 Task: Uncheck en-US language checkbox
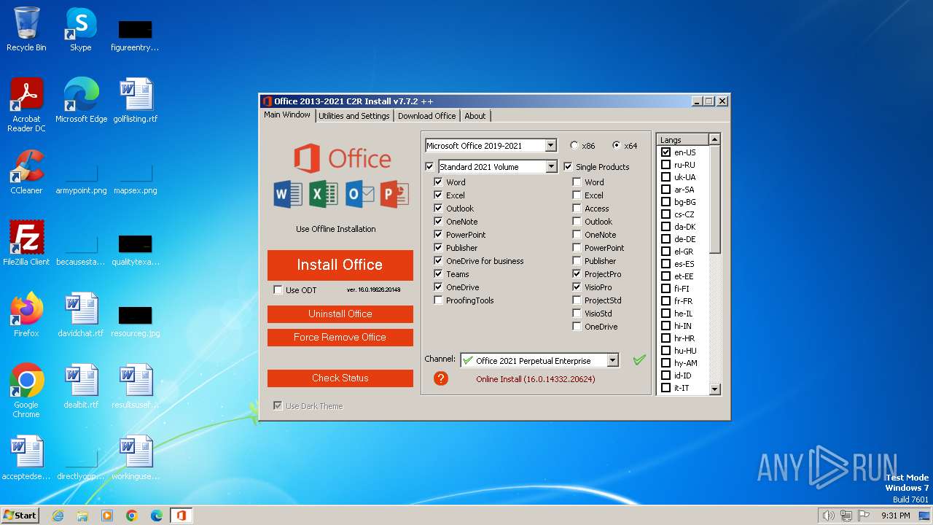[665, 152]
